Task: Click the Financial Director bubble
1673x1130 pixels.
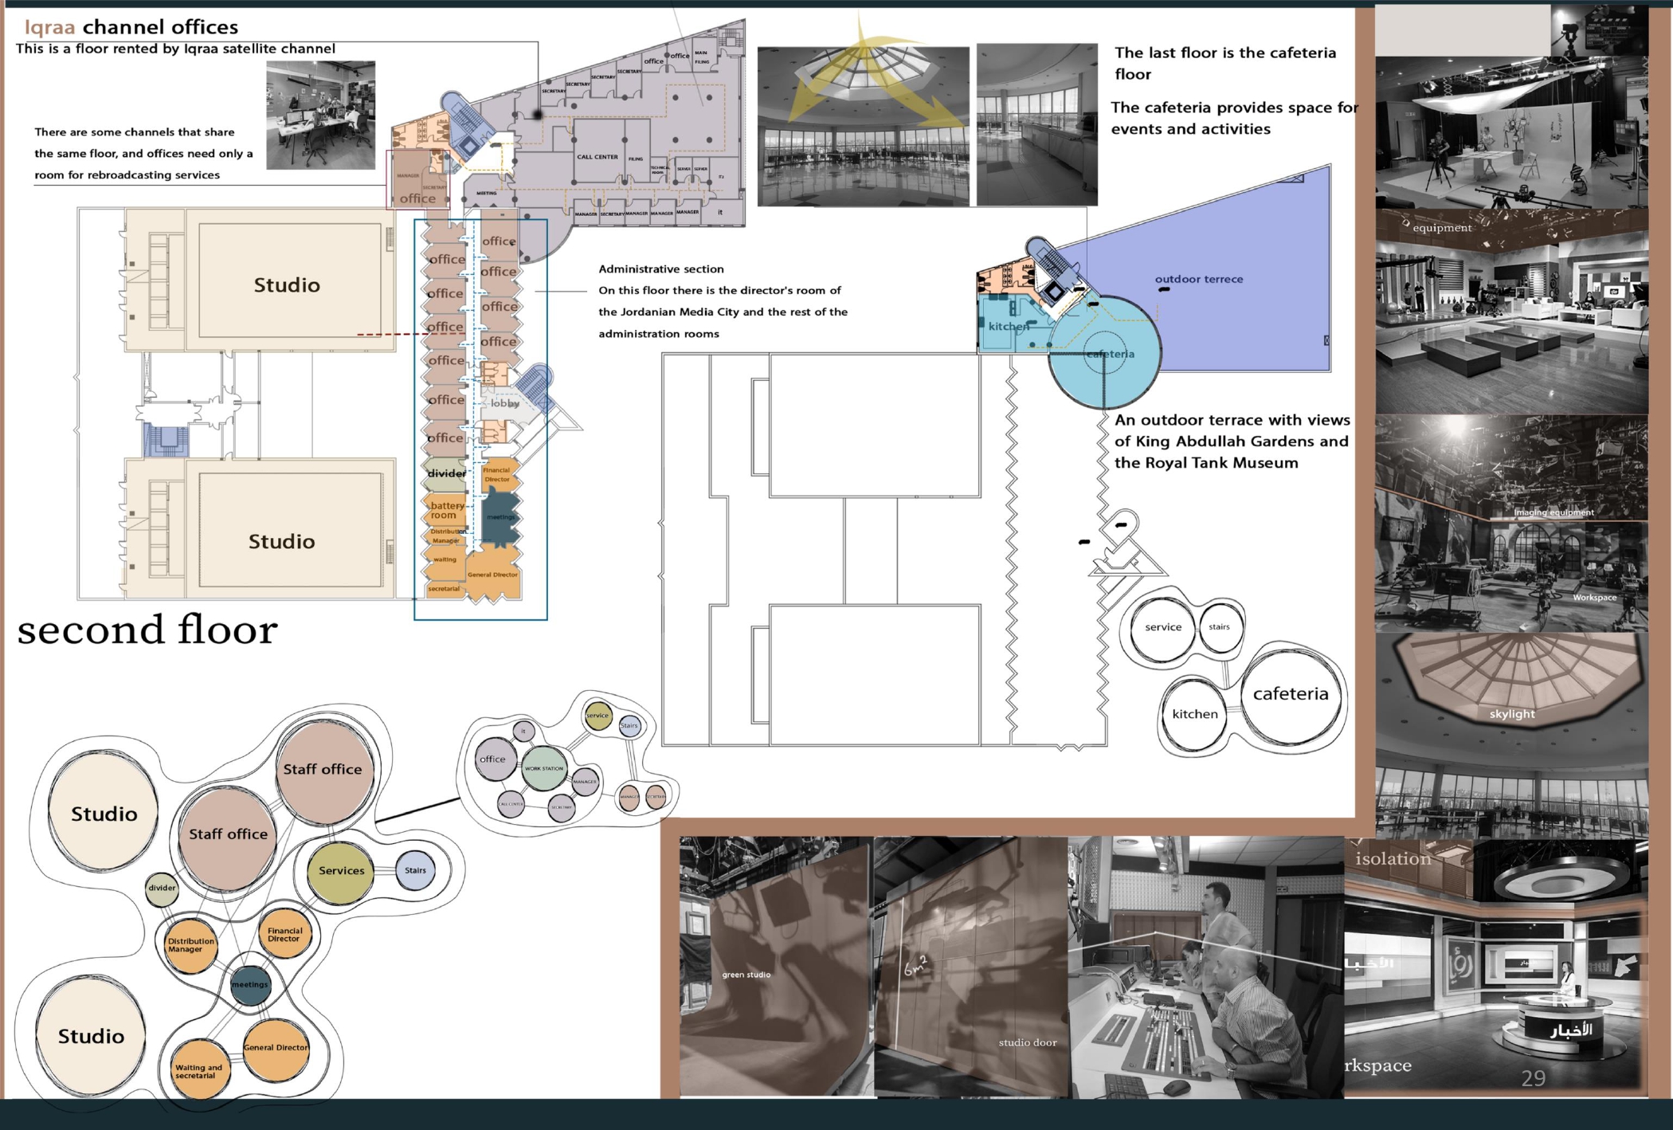Action: (x=285, y=934)
